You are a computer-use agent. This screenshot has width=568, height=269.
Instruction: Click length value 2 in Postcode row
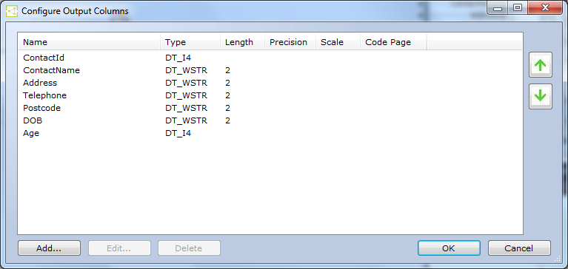tap(227, 108)
